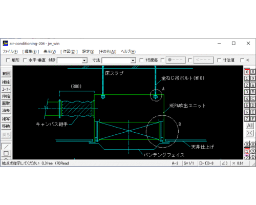
Task: Activate layer 4 button
Action: tap(247, 98)
